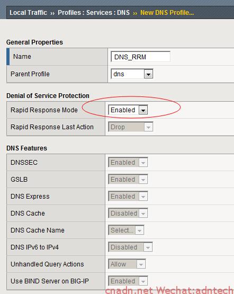Open the Parent Profile dropdown
This screenshot has width=234, height=294.
point(132,74)
